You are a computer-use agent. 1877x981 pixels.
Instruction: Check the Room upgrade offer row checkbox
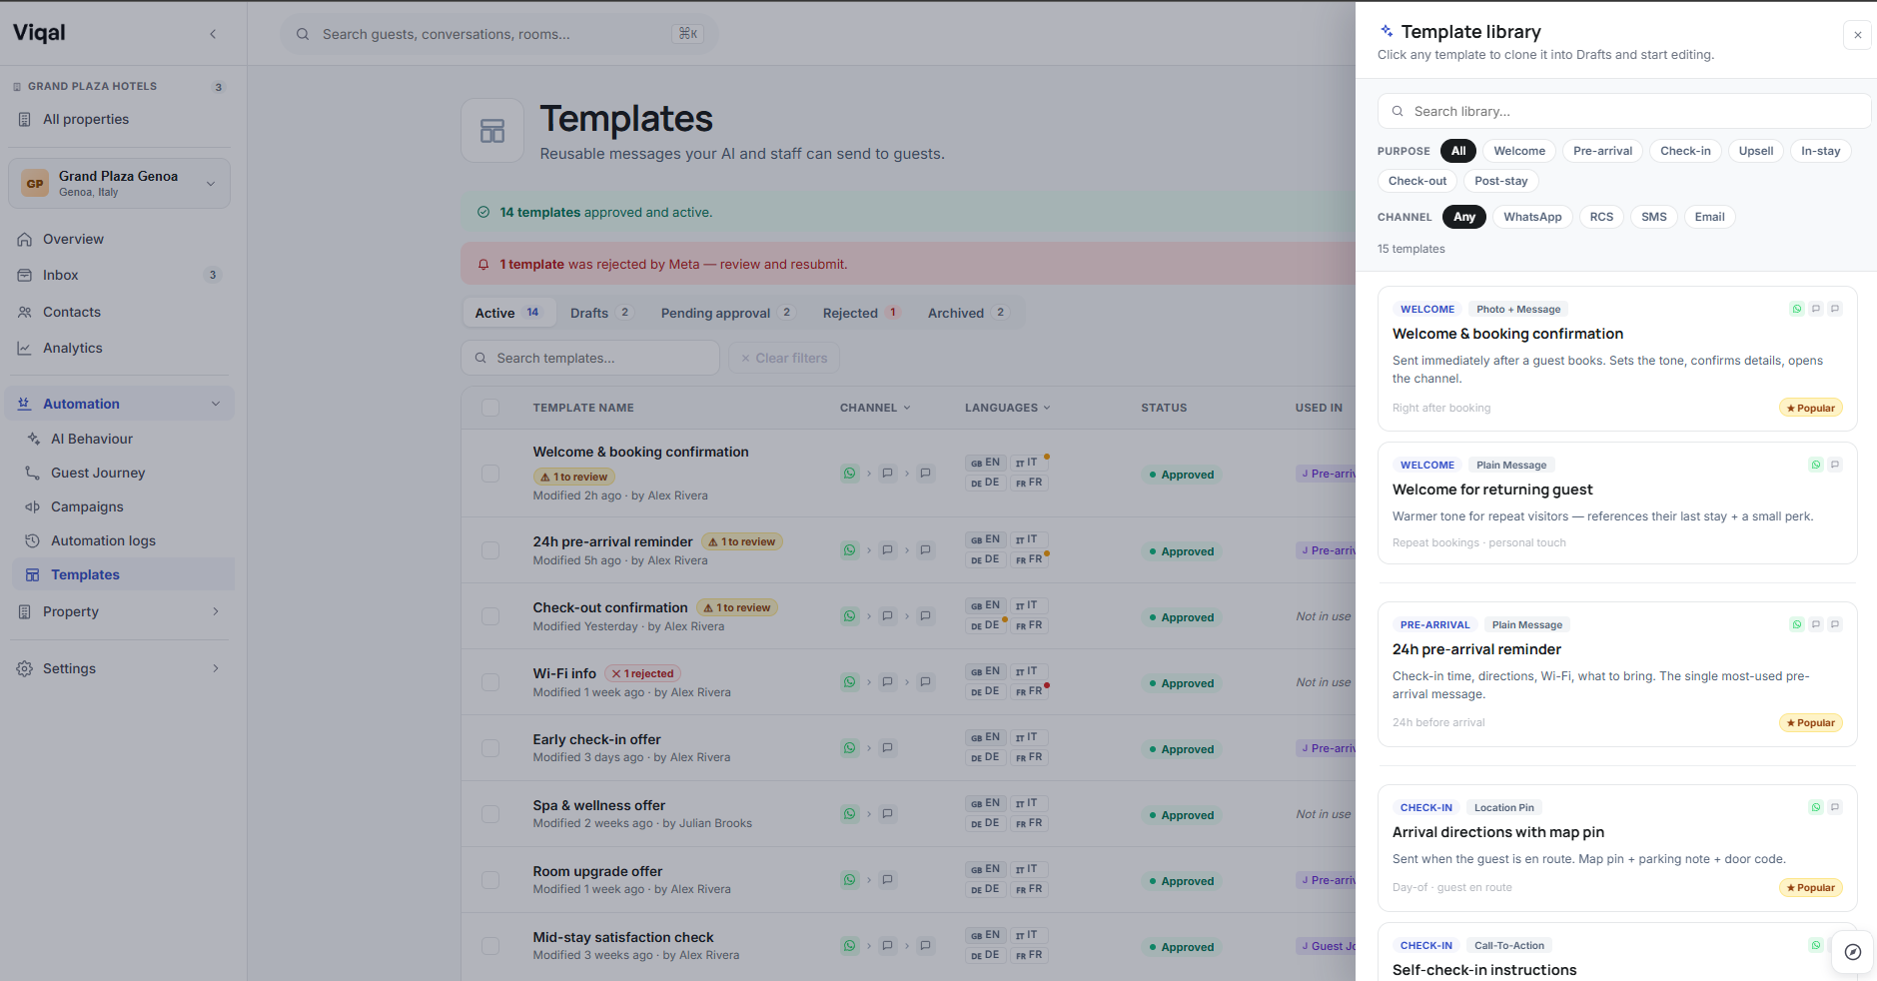pos(490,880)
